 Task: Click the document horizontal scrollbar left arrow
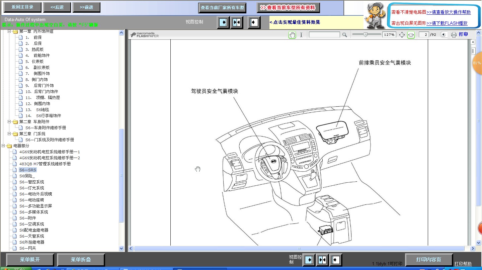pos(131,249)
